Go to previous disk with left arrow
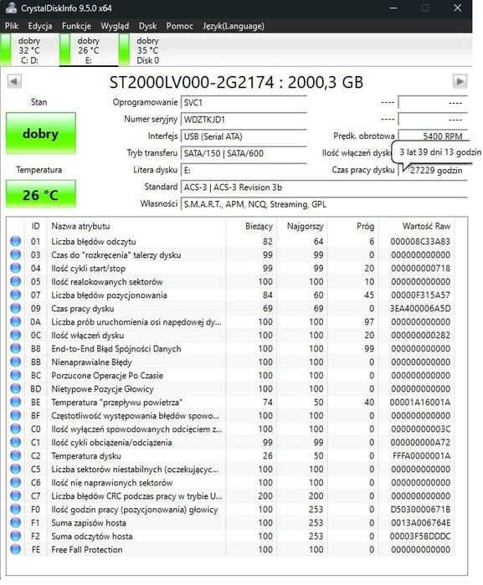Viewport: 483px width, 585px height. click(14, 81)
